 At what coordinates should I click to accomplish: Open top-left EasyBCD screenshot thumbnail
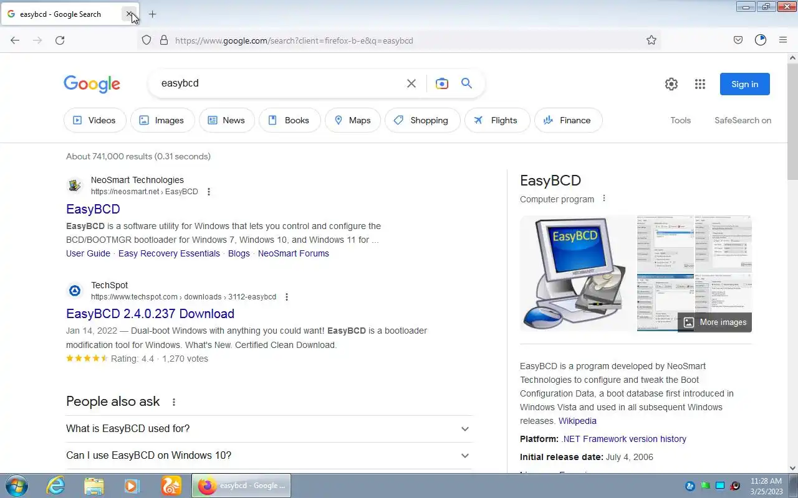pyautogui.click(x=665, y=244)
